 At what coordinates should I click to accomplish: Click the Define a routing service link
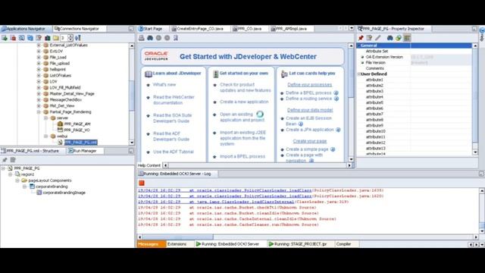click(x=308, y=99)
